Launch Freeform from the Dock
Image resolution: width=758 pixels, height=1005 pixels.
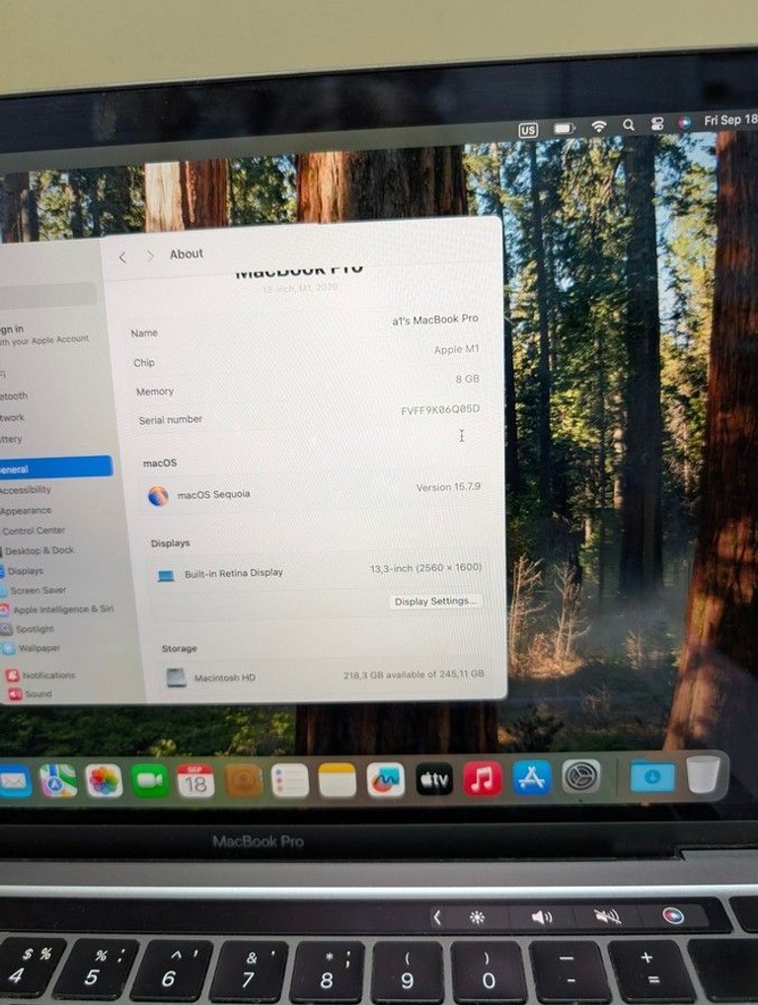tap(385, 780)
